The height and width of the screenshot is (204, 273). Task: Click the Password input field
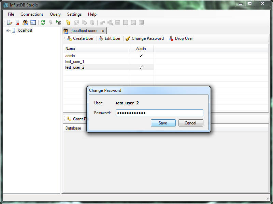pyautogui.click(x=159, y=113)
